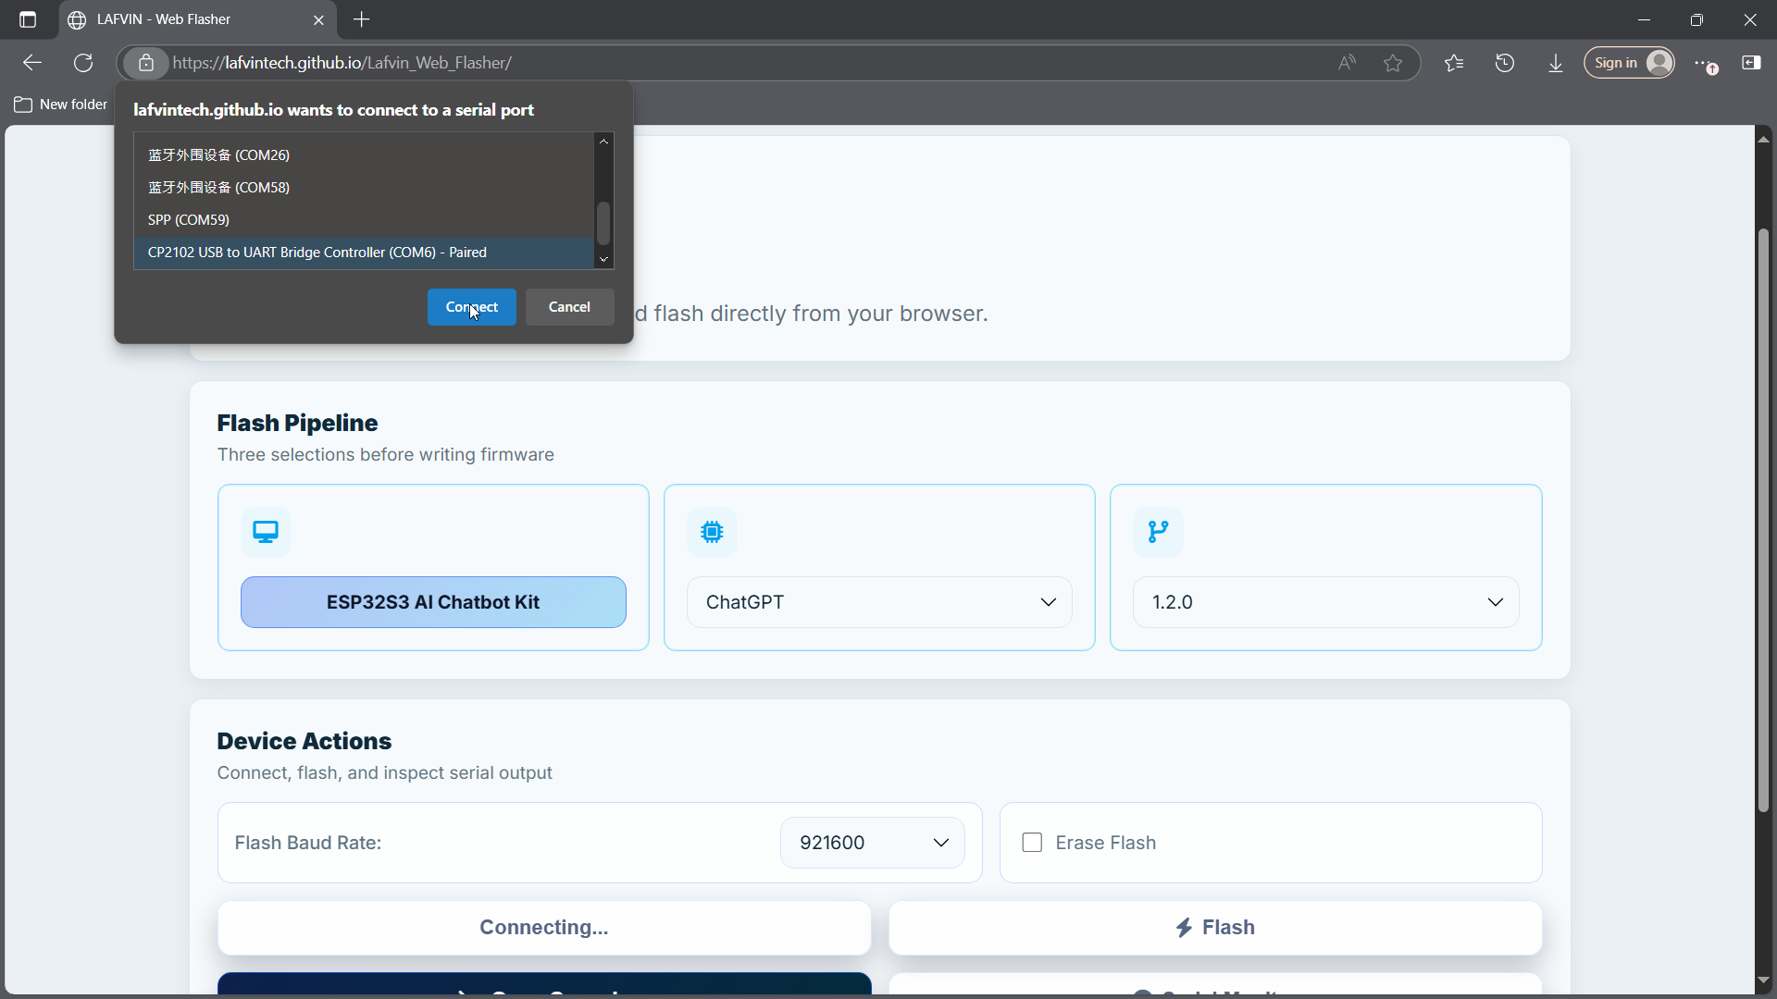The height and width of the screenshot is (999, 1777).
Task: Click the Flash button
Action: (x=1215, y=928)
